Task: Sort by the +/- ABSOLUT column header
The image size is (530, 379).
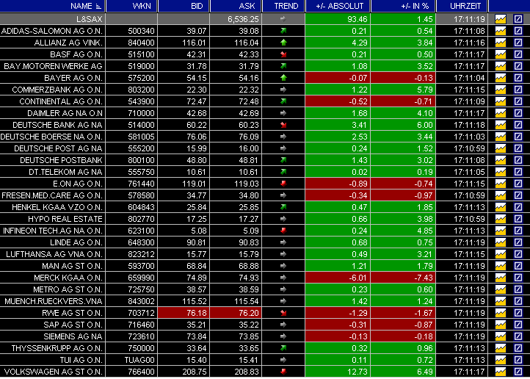Action: tap(338, 6)
